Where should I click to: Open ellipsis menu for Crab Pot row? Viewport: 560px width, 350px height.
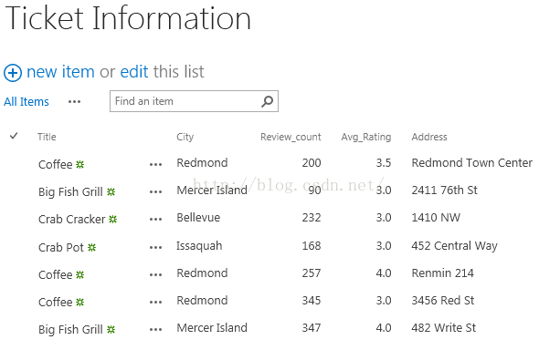click(x=155, y=247)
